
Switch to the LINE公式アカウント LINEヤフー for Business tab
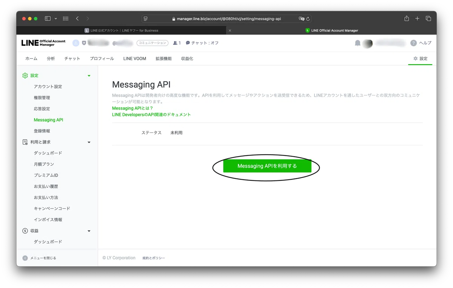121,31
